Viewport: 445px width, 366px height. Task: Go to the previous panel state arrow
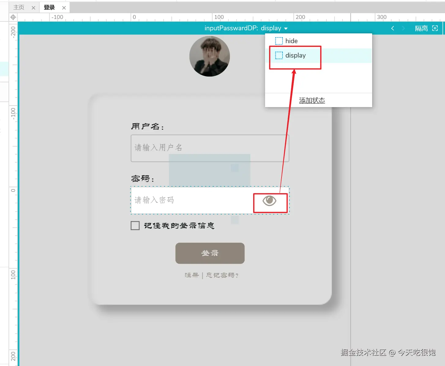393,28
